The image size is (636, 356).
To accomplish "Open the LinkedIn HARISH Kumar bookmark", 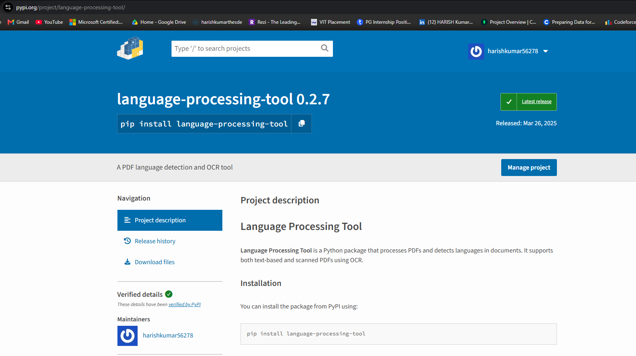I will (x=446, y=22).
